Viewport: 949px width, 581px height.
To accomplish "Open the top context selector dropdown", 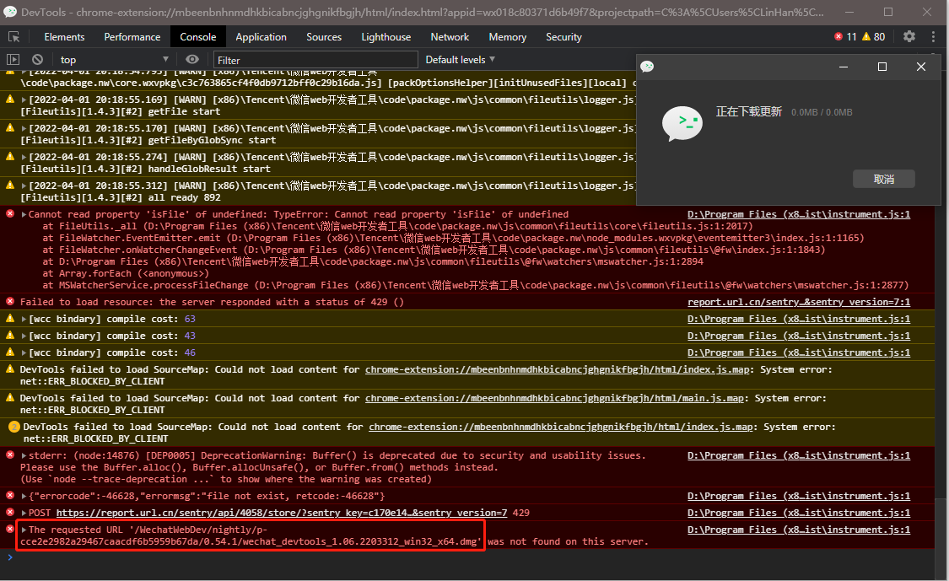I will pos(113,59).
